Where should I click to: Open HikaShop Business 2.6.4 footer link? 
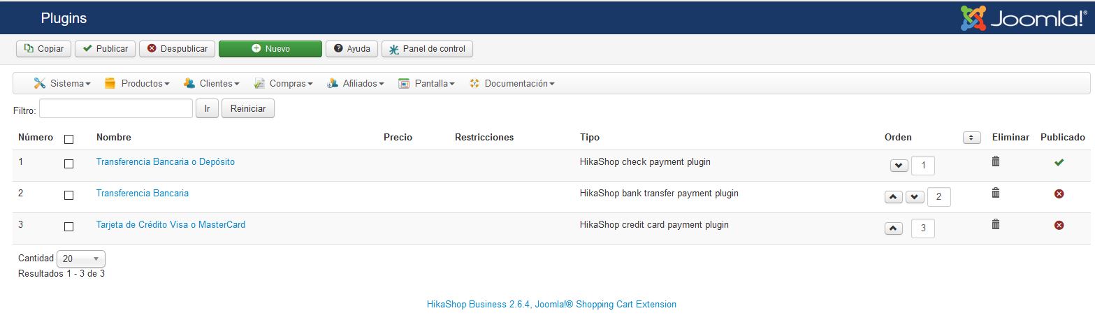(x=551, y=304)
